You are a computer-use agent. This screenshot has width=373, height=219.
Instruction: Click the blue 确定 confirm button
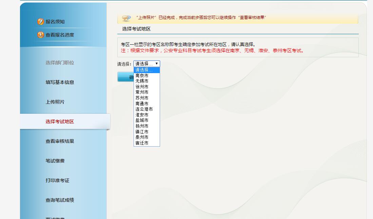(125, 77)
